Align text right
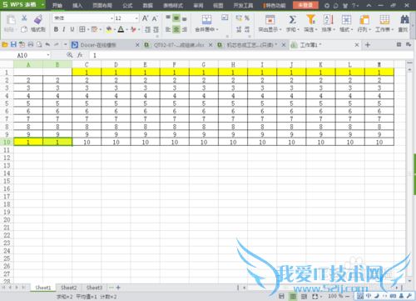The width and height of the screenshot is (416, 301). (185, 29)
